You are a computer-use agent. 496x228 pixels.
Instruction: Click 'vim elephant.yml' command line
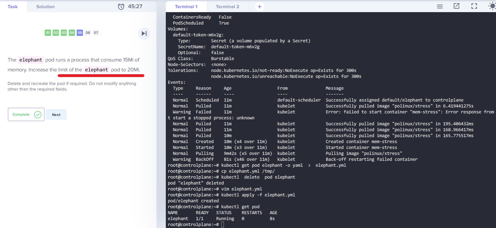pyautogui.click(x=242, y=189)
